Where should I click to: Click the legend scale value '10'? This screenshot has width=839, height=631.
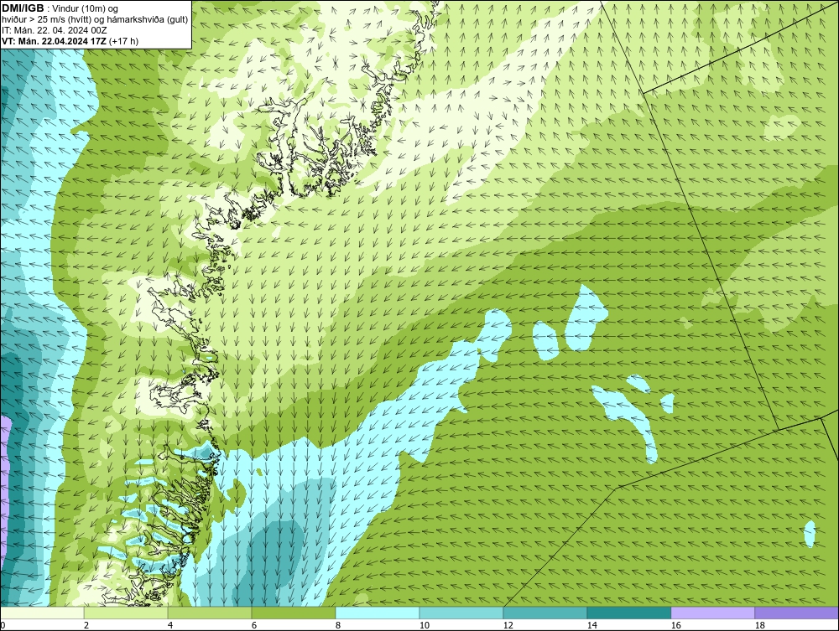pyautogui.click(x=424, y=625)
